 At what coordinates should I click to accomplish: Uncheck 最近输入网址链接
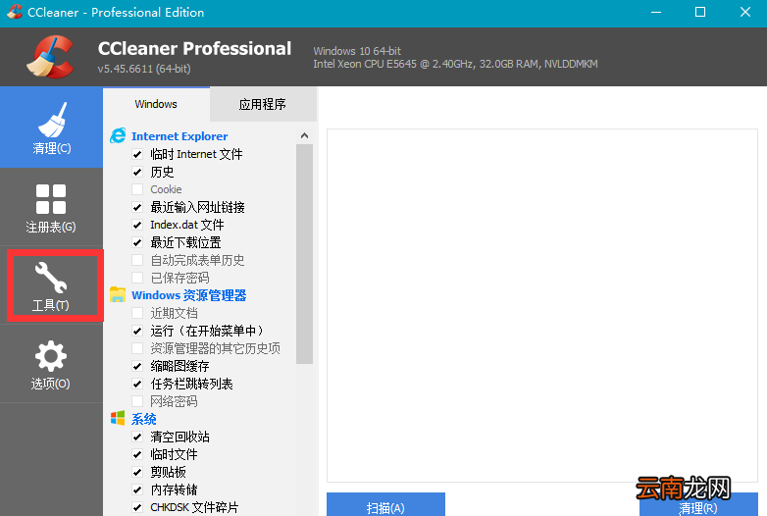click(137, 207)
